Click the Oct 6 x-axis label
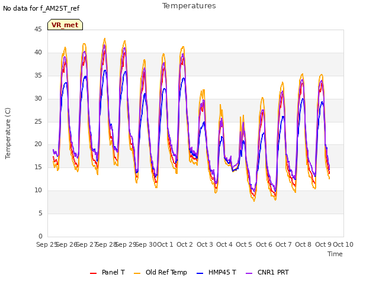The width and height of the screenshot is (379, 284). click(264, 244)
